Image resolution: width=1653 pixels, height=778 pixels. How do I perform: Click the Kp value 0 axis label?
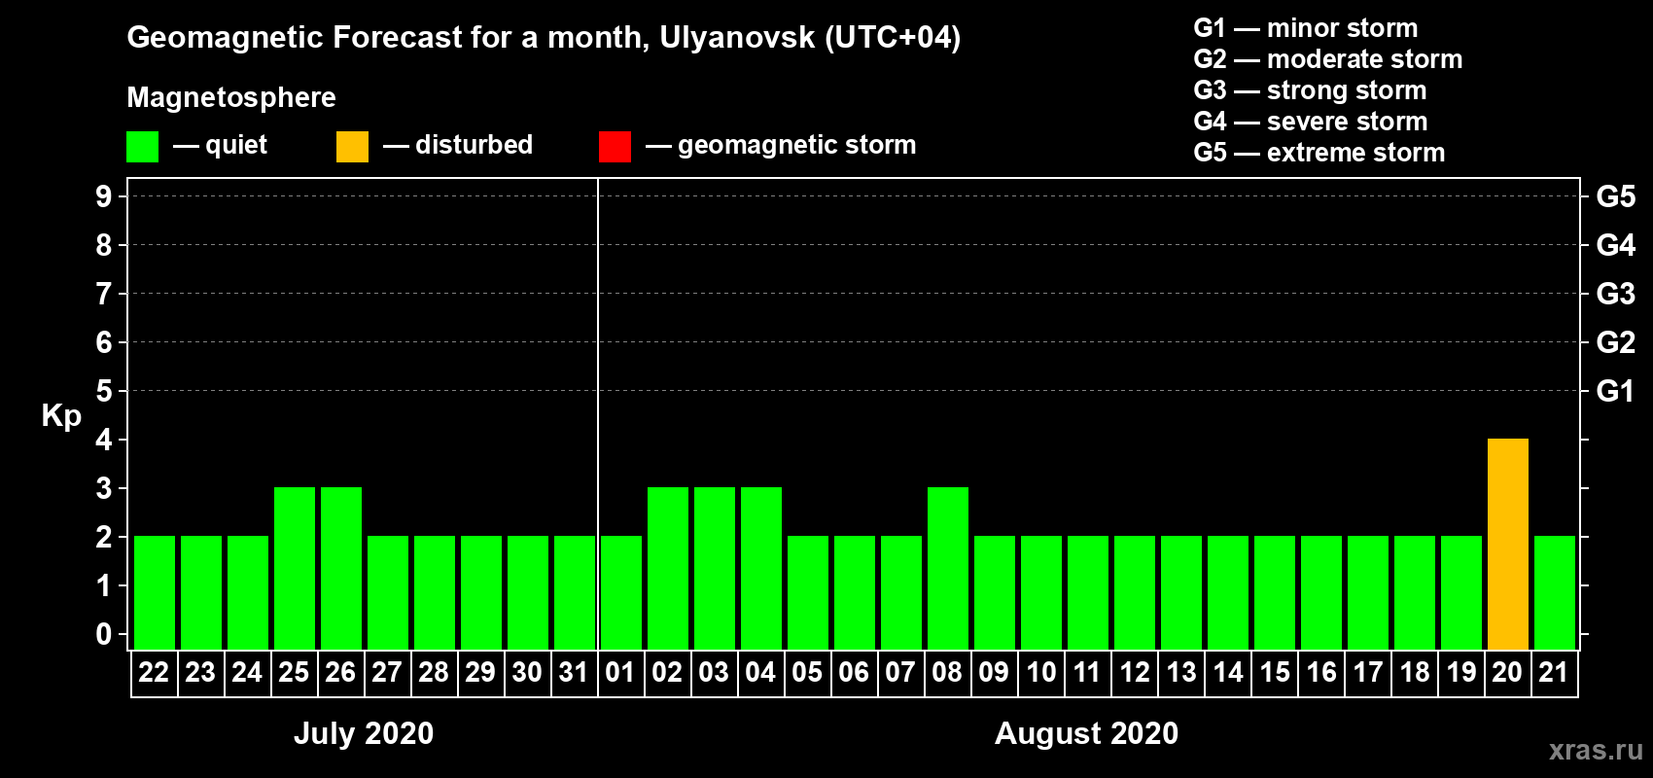click(x=104, y=634)
